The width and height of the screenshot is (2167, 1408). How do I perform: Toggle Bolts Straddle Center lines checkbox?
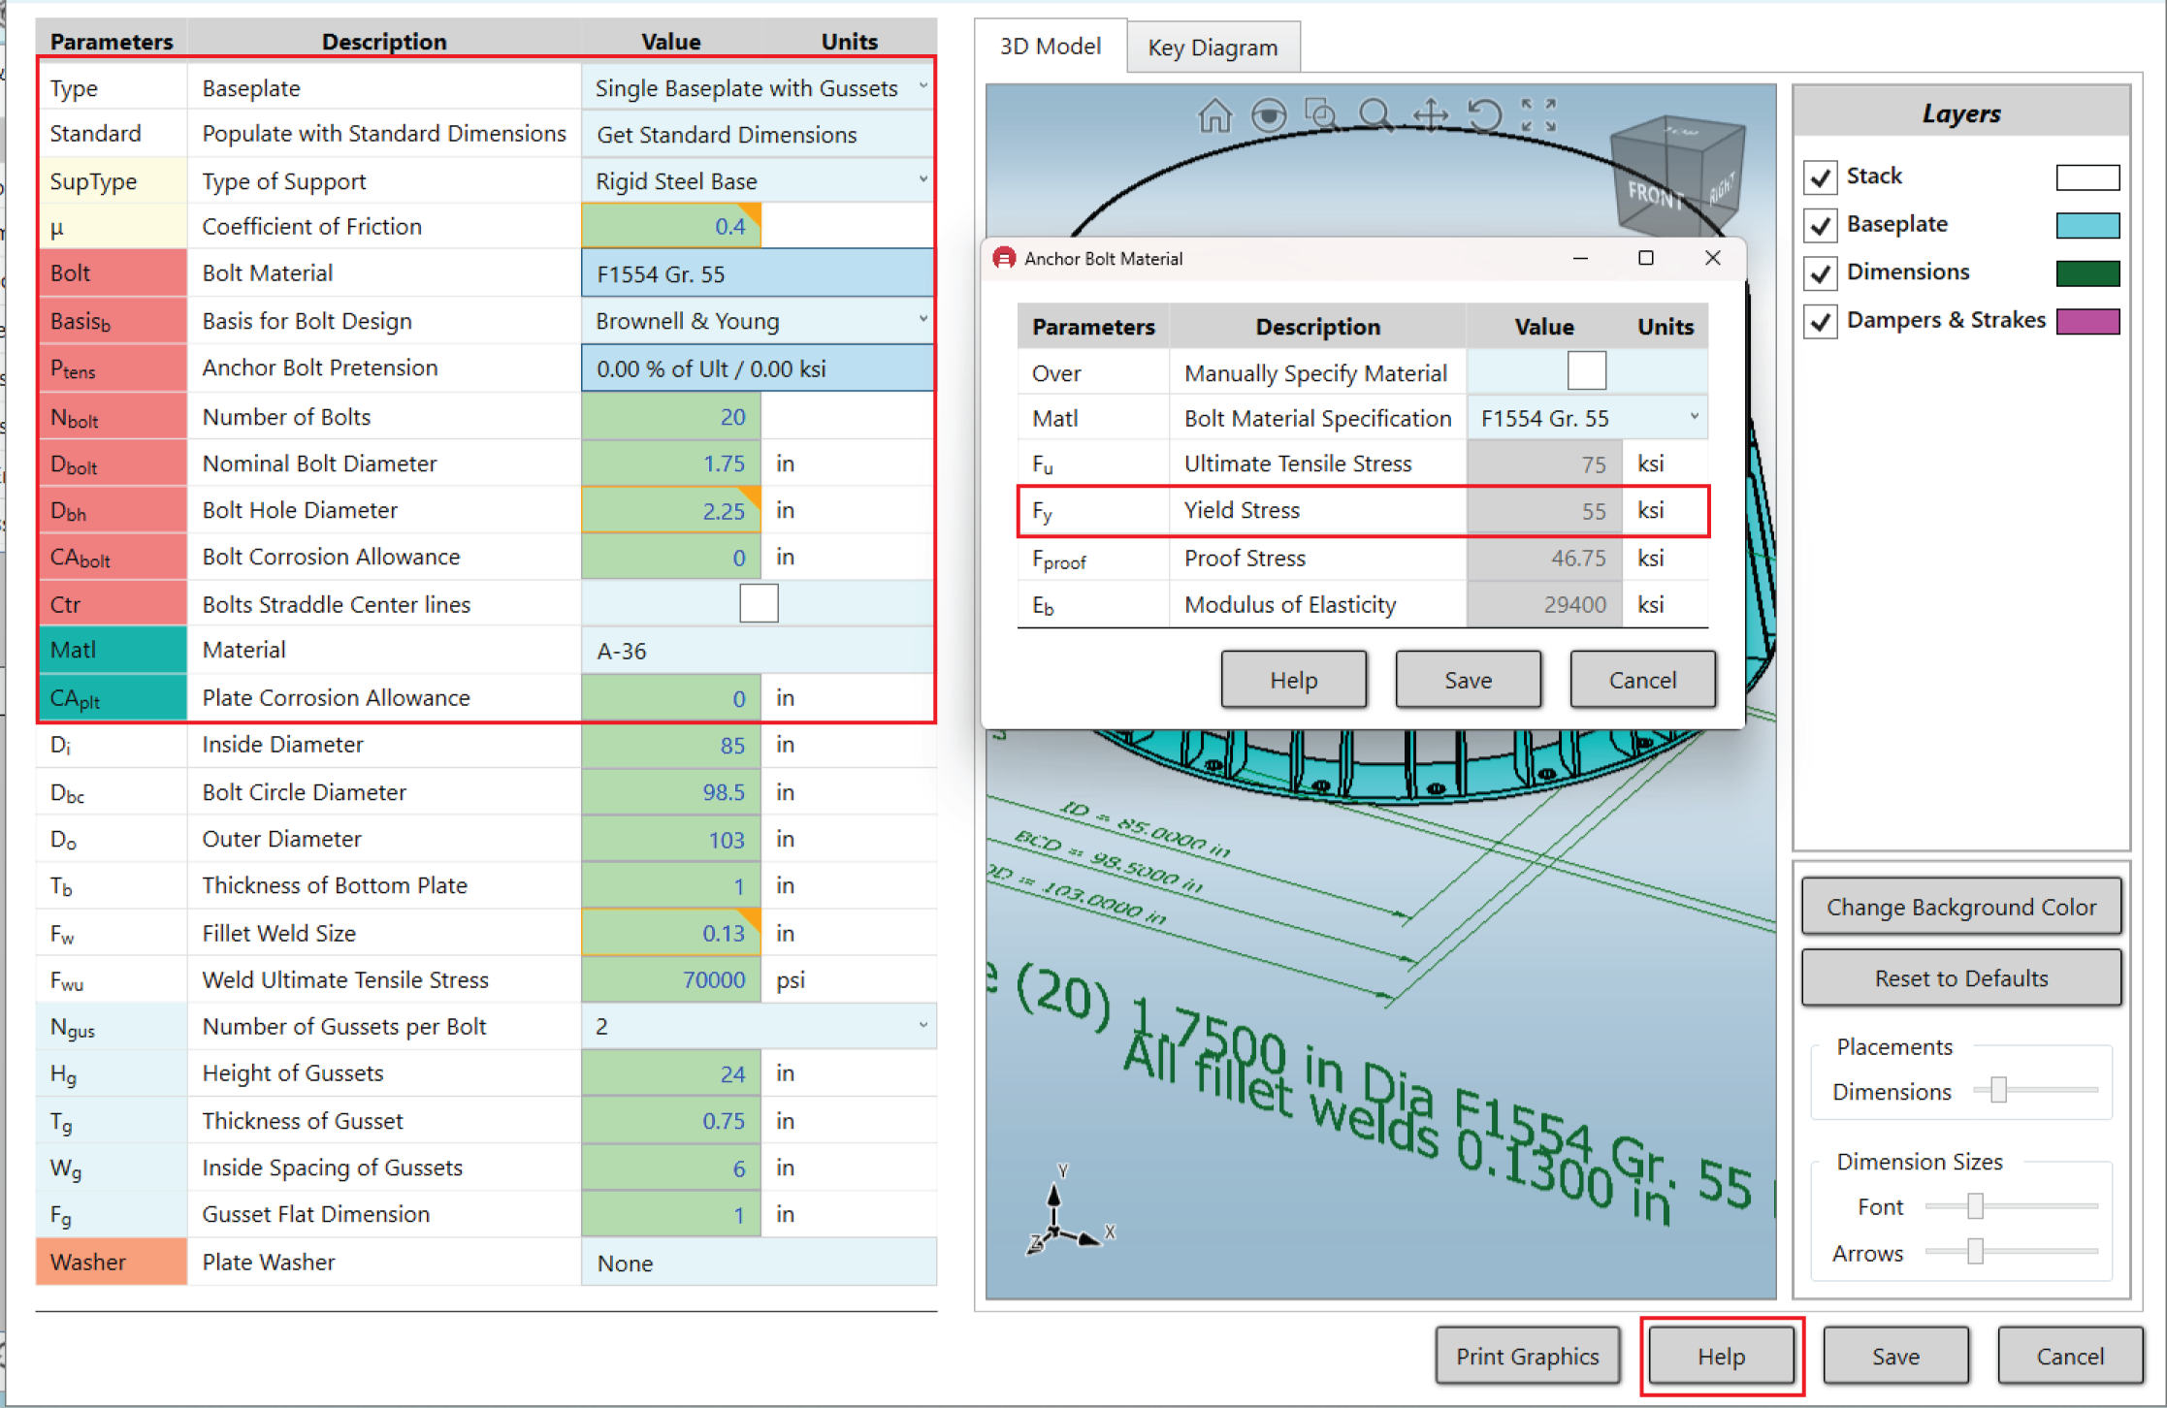tap(758, 604)
